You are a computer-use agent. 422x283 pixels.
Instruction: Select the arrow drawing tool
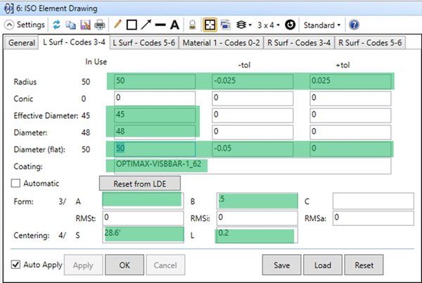(x=146, y=25)
